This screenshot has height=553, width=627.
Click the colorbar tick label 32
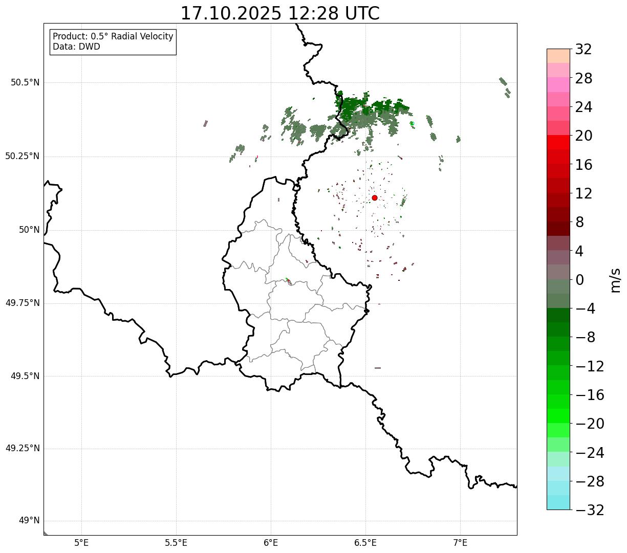coord(583,50)
